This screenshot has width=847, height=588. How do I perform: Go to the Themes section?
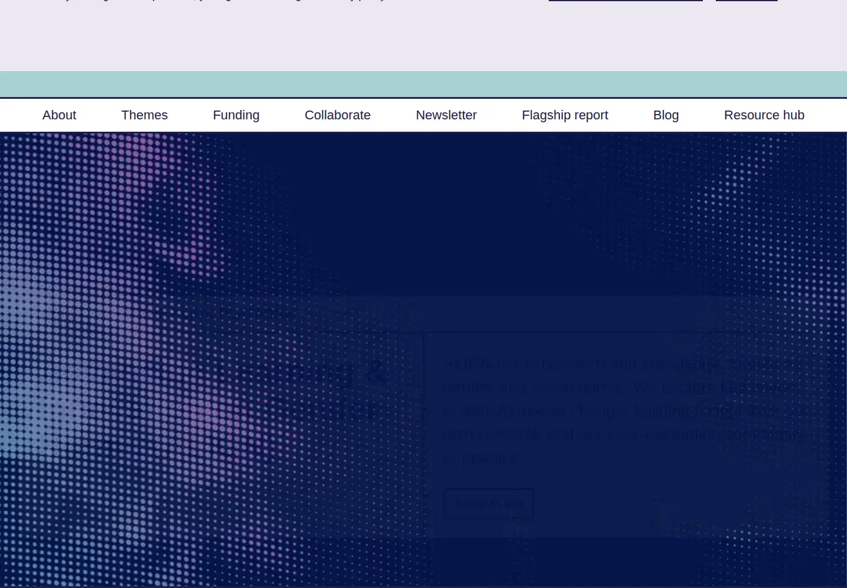[x=144, y=115]
